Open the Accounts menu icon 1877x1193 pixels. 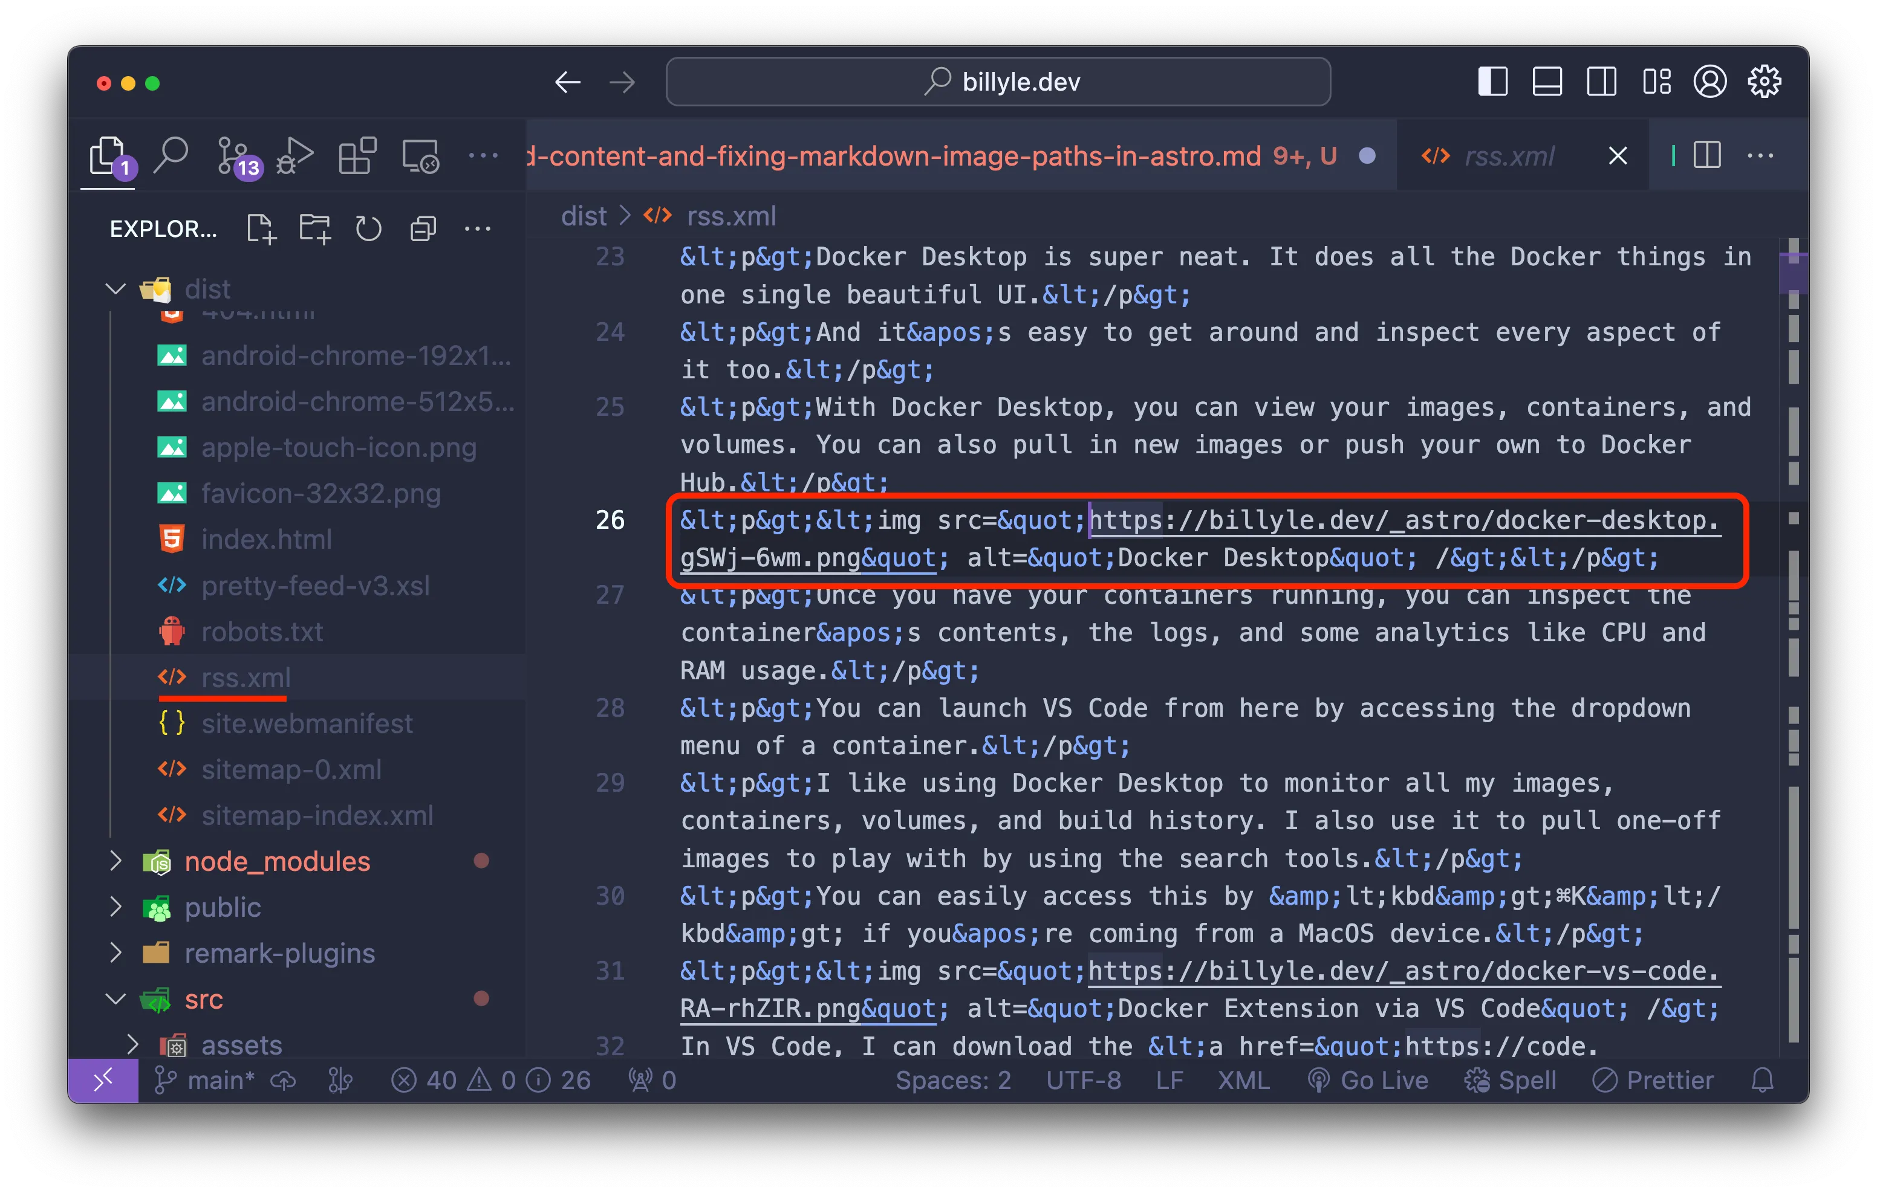click(x=1709, y=81)
